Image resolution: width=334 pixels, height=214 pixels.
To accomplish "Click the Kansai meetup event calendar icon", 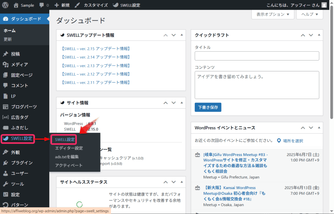I will (197, 188).
